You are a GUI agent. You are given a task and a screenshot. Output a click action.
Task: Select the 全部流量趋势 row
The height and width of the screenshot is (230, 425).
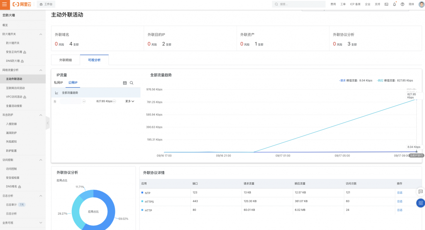coord(96,93)
